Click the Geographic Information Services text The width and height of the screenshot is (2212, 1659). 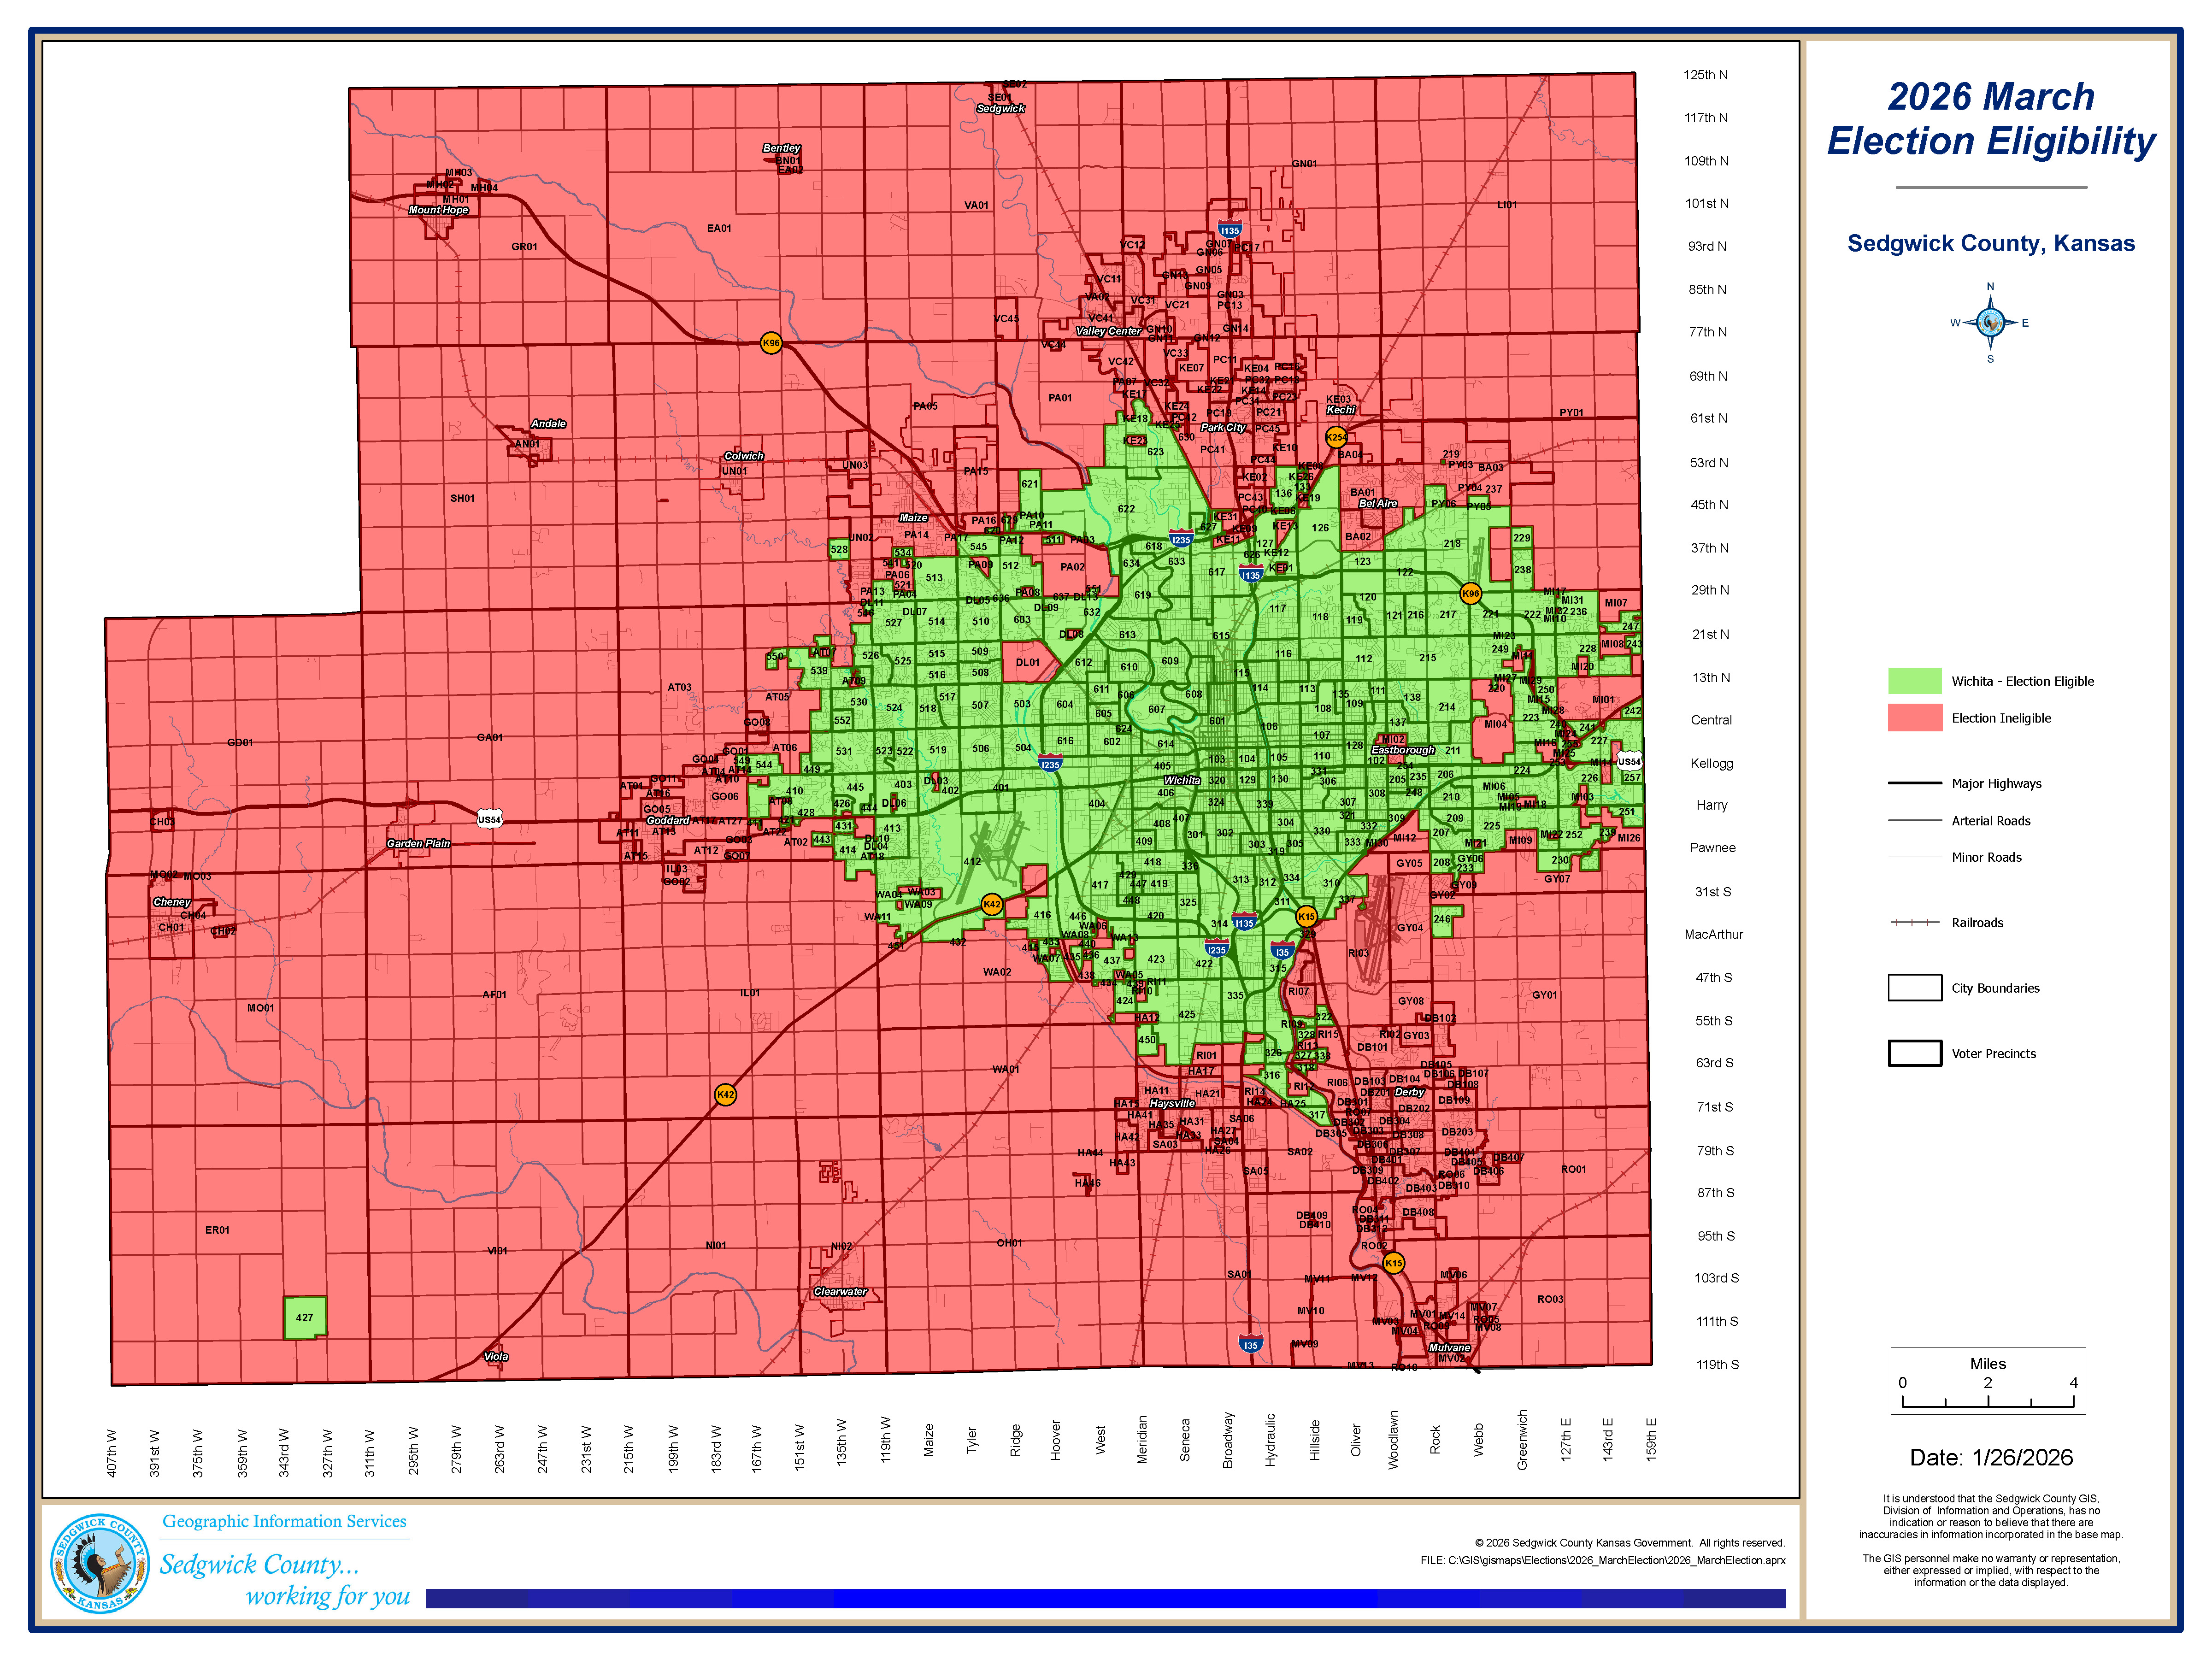[x=284, y=1521]
